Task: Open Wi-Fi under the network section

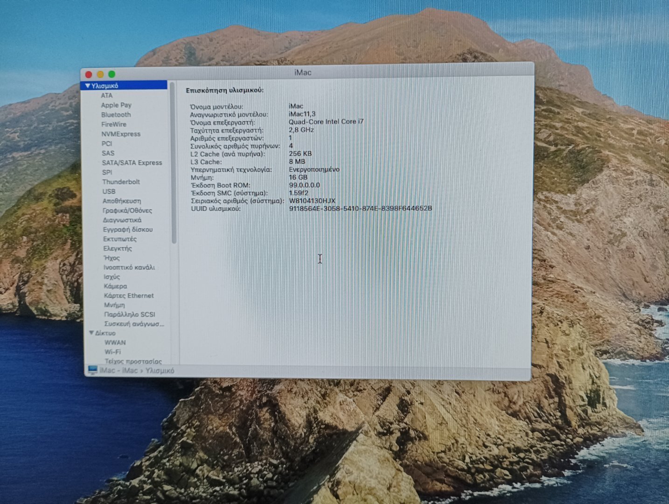Action: (x=112, y=352)
